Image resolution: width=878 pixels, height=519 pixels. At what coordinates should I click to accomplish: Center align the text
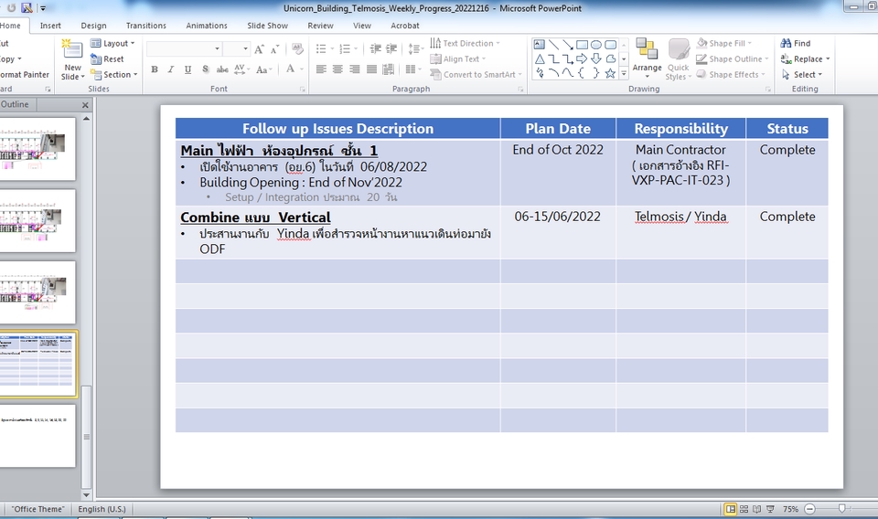click(x=337, y=69)
